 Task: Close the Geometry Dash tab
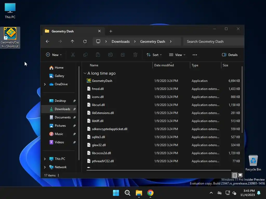(x=99, y=31)
